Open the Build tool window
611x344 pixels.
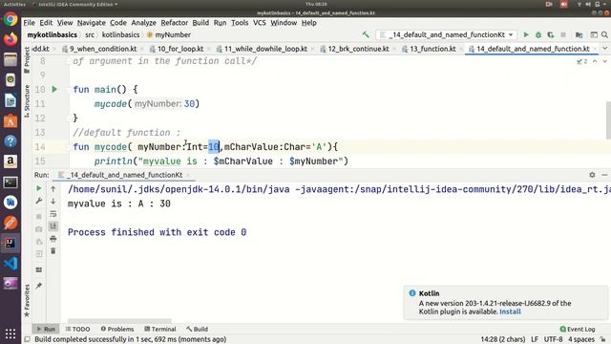[x=197, y=329]
